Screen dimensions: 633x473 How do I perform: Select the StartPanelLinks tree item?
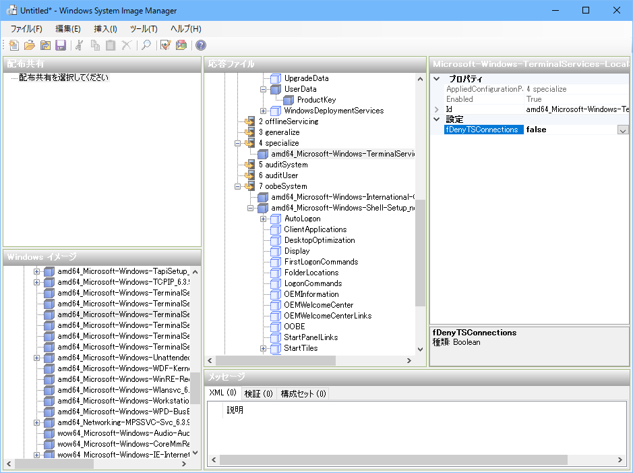[311, 337]
